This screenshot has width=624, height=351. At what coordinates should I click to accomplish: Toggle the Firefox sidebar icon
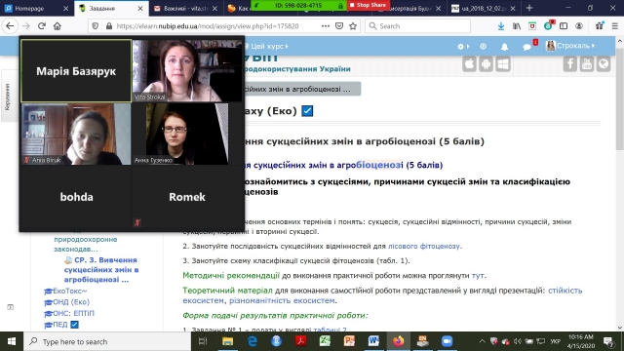(564, 26)
